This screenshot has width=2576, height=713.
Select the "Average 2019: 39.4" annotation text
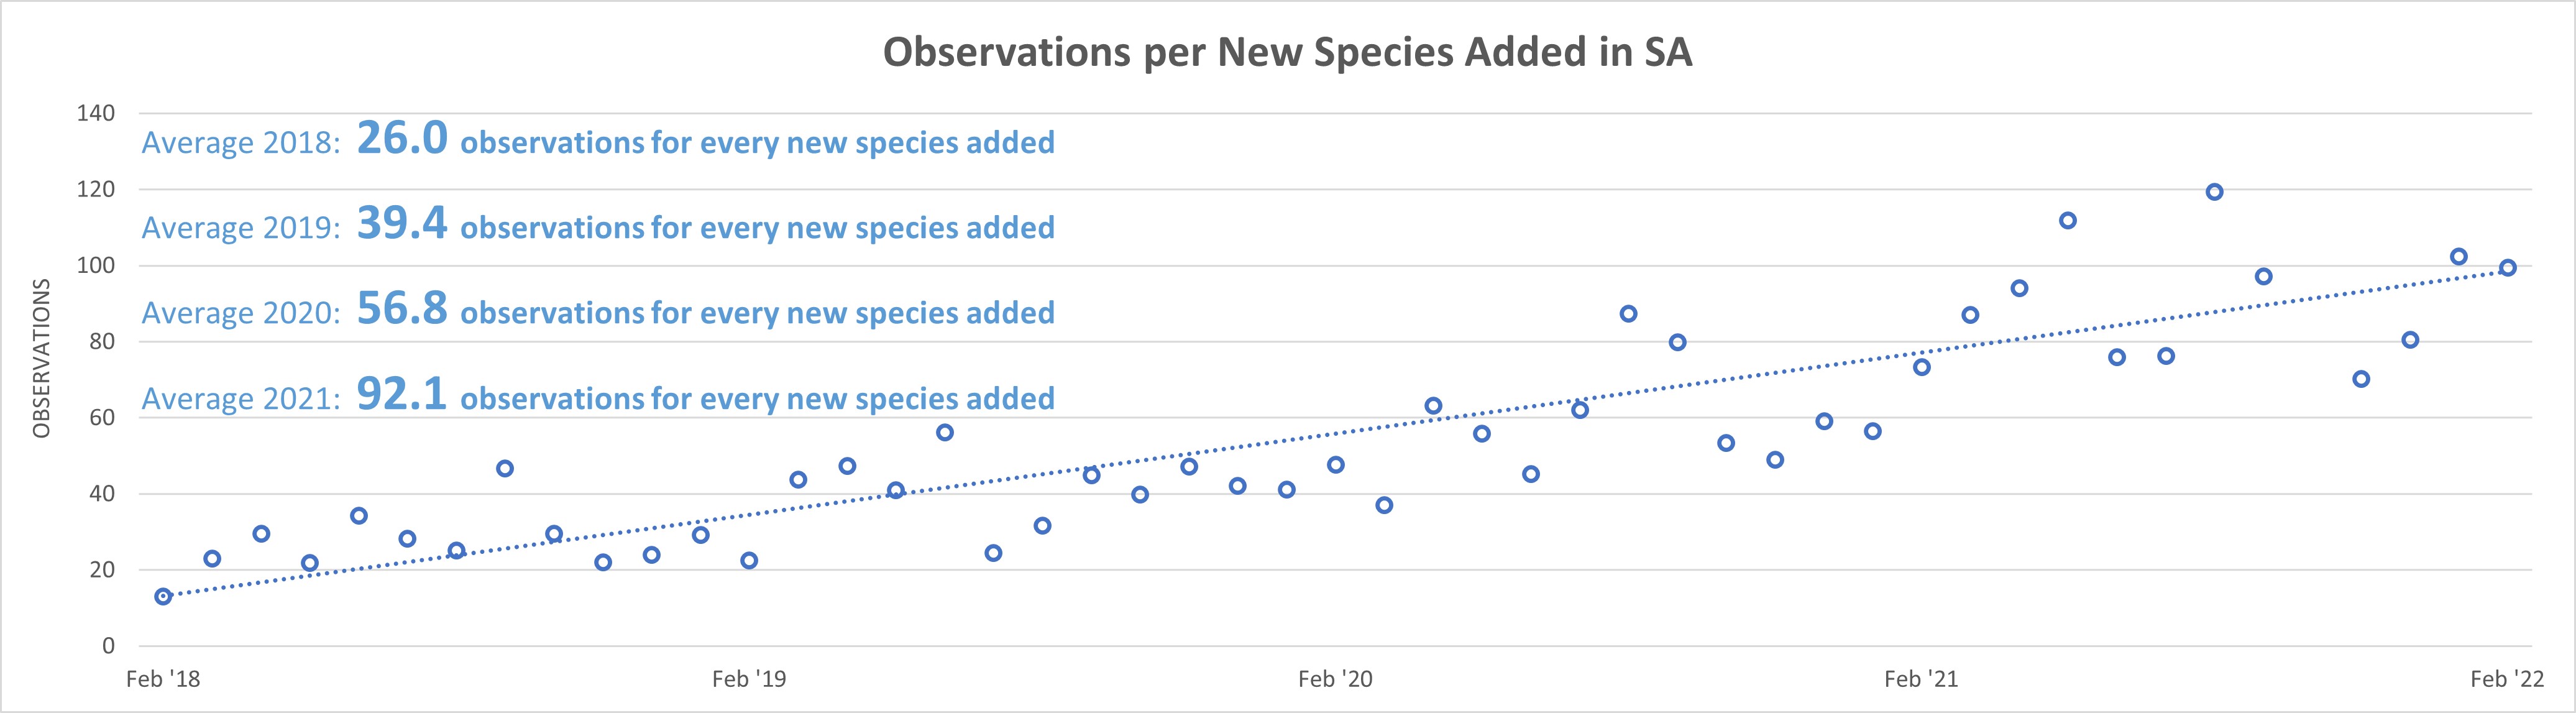tap(597, 226)
